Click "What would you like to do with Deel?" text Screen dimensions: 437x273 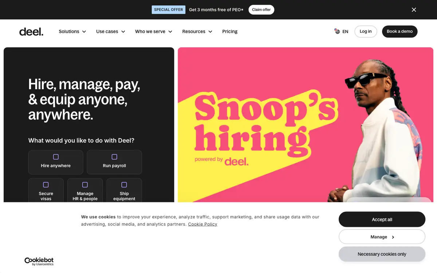(81, 141)
